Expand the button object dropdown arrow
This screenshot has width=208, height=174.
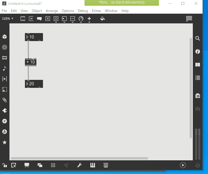point(56,22)
